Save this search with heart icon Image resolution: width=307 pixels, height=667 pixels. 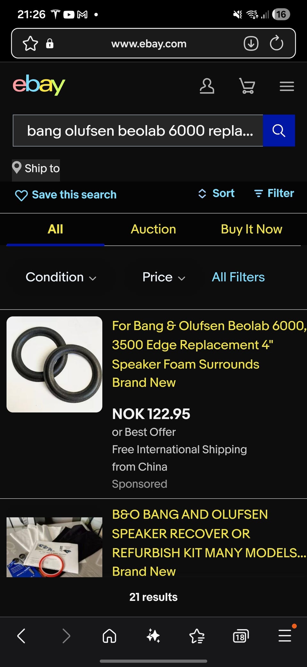click(66, 195)
